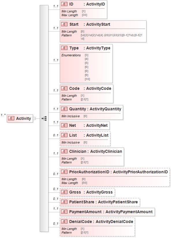
Task: Select the ActivityPaymentAmount type label
Action: click(129, 212)
